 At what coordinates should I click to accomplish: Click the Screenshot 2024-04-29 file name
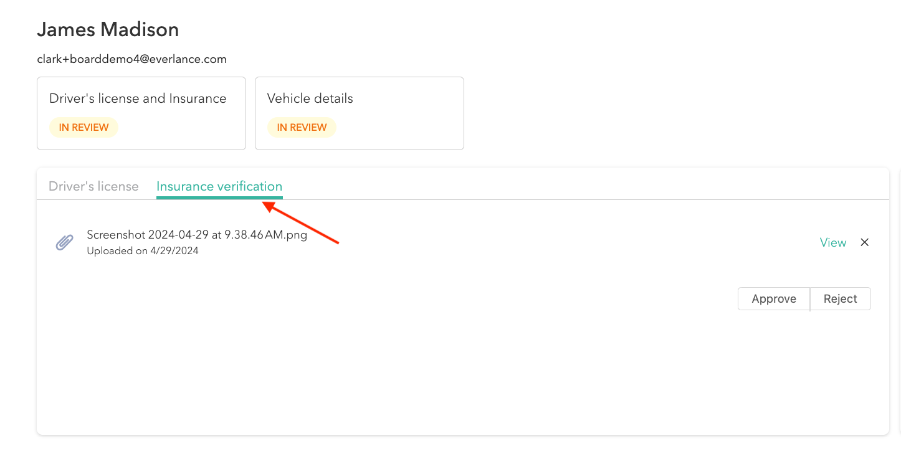pos(197,235)
